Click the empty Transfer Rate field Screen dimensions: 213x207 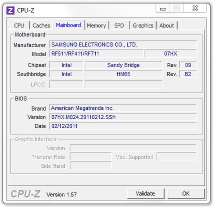click(x=90, y=157)
